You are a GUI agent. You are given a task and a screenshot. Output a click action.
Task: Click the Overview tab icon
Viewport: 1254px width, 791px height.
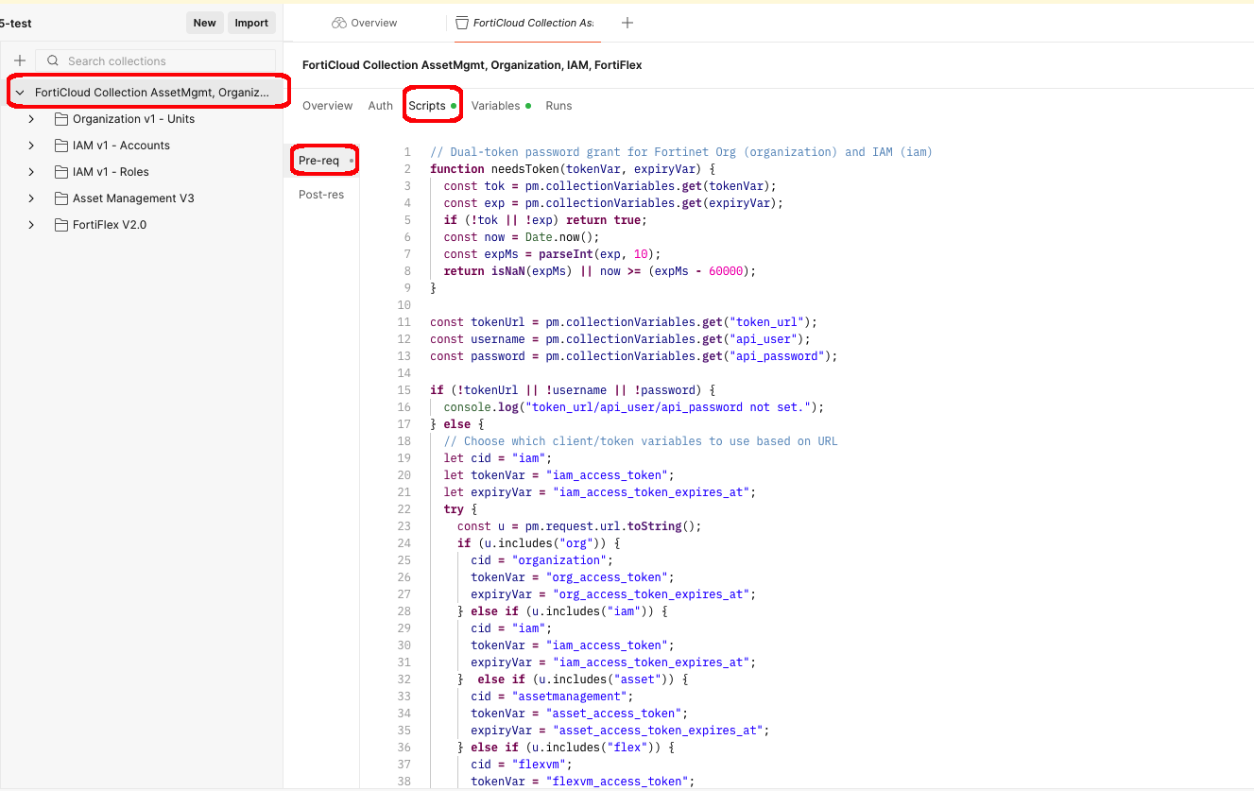(339, 23)
